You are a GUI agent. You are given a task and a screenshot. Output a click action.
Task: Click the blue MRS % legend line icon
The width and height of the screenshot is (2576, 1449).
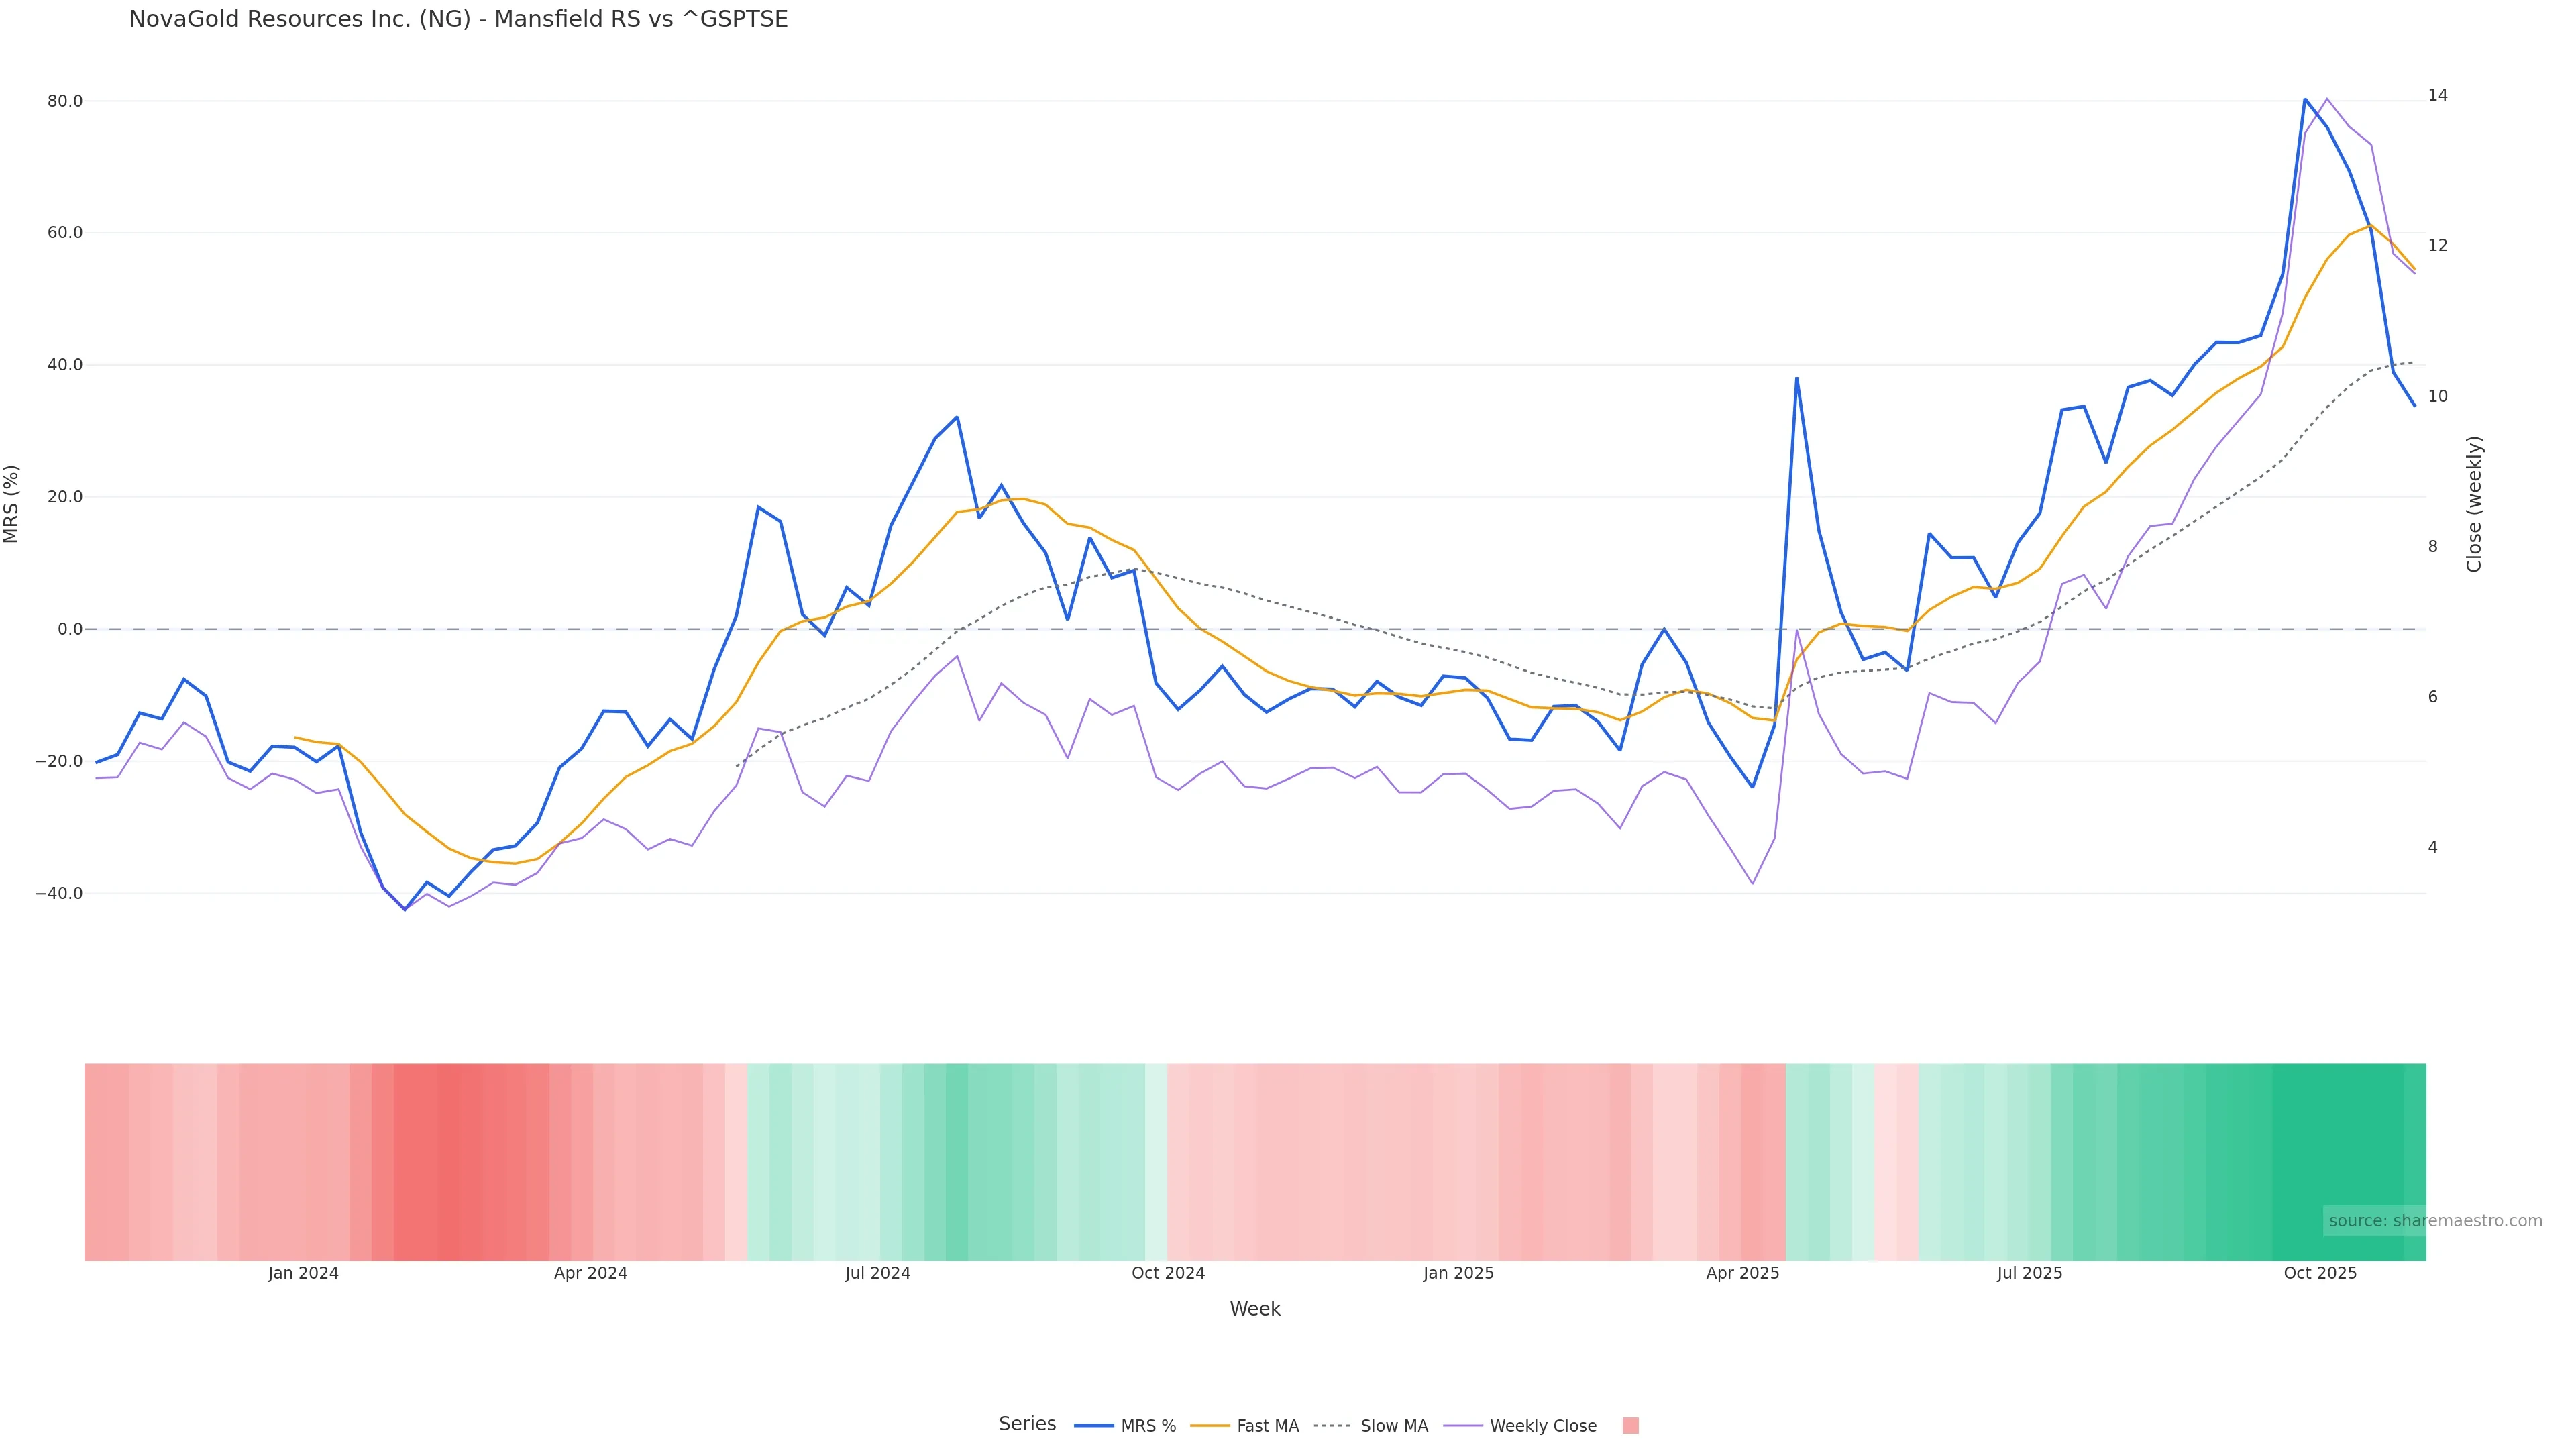click(1094, 1426)
